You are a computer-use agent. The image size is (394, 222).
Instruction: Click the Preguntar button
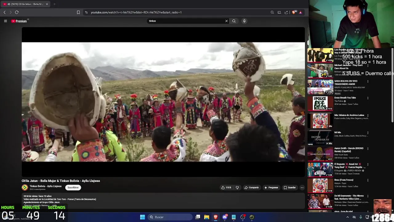(x=271, y=187)
